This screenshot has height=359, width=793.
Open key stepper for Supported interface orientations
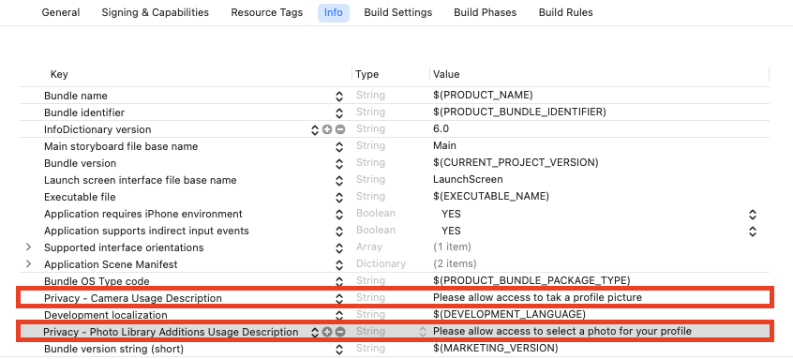point(339,247)
